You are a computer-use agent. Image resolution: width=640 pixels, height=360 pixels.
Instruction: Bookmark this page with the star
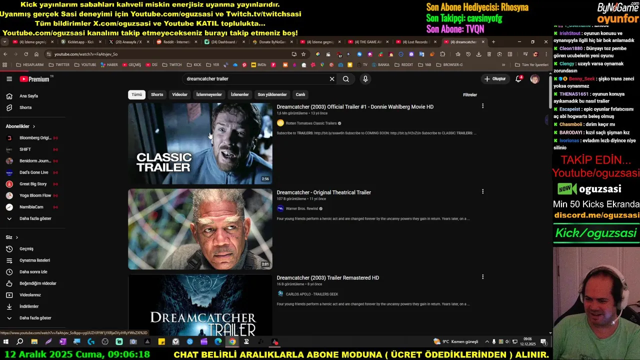pos(303,54)
